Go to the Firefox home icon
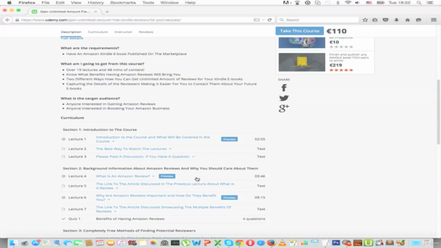 (407, 20)
